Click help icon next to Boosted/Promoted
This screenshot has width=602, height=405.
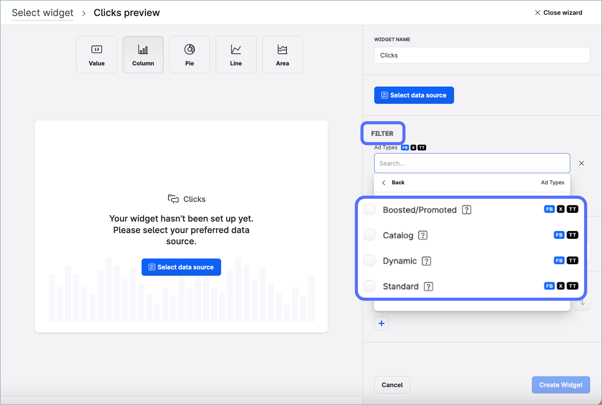point(466,210)
